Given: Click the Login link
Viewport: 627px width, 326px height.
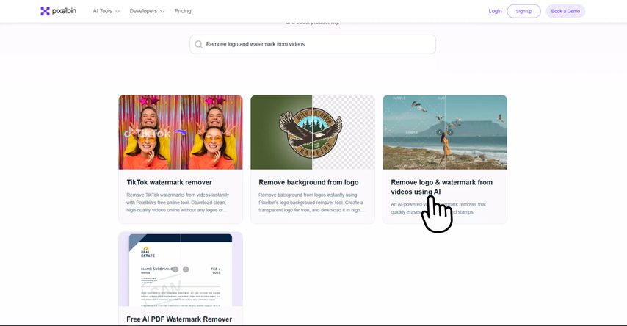Looking at the screenshot, I should point(495,11).
